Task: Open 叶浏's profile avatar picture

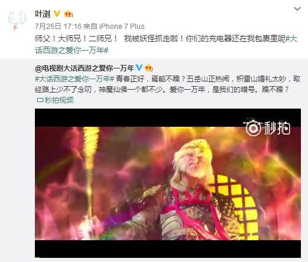Action: 17,21
